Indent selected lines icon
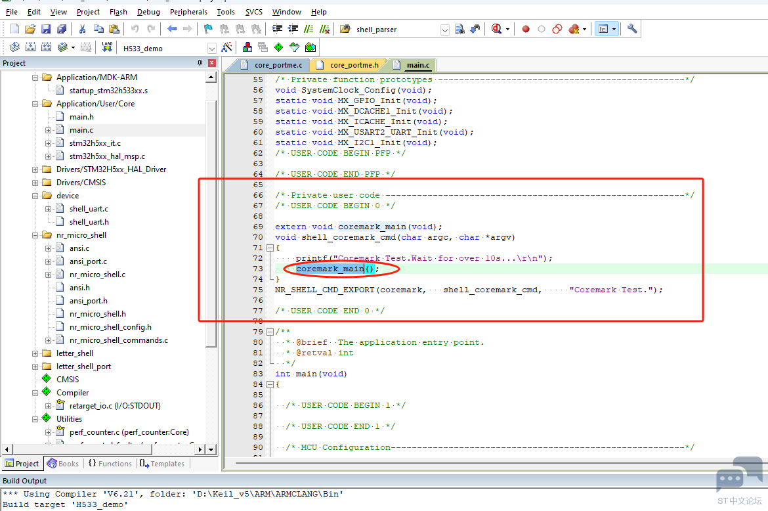 pyautogui.click(x=277, y=29)
